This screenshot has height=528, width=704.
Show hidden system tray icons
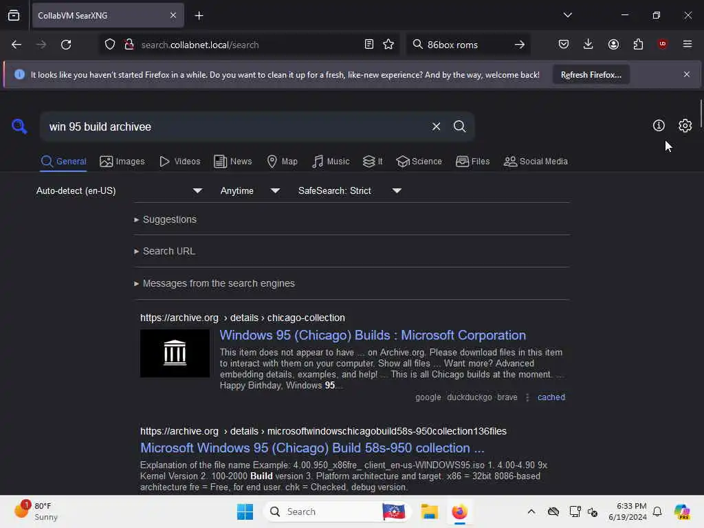click(x=531, y=511)
